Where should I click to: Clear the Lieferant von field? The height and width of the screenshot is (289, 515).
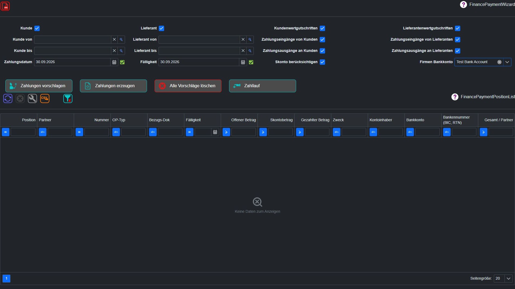click(243, 40)
